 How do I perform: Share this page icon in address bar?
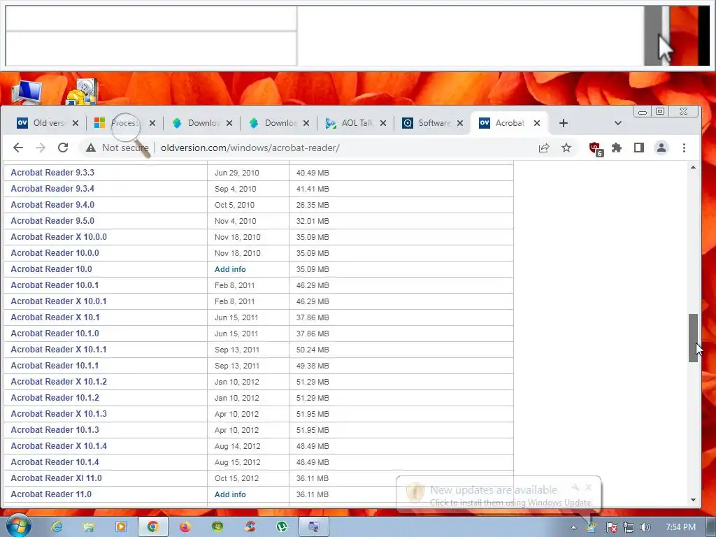544,148
